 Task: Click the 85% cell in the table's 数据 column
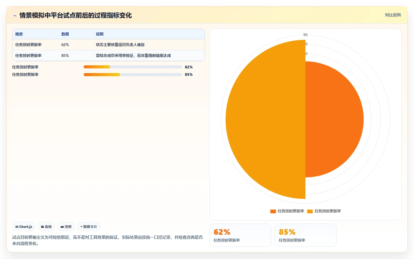tap(65, 56)
